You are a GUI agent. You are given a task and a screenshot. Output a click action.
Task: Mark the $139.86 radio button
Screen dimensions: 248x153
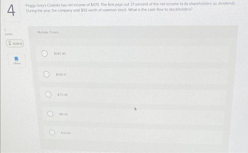point(52,132)
